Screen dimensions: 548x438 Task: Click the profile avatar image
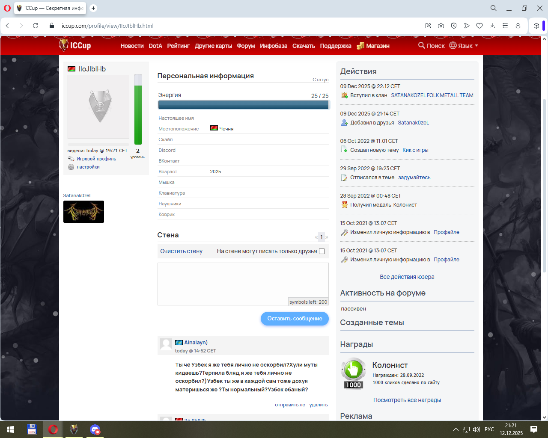pyautogui.click(x=98, y=107)
